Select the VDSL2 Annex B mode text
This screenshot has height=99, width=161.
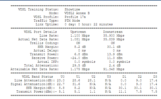coord(77,13)
